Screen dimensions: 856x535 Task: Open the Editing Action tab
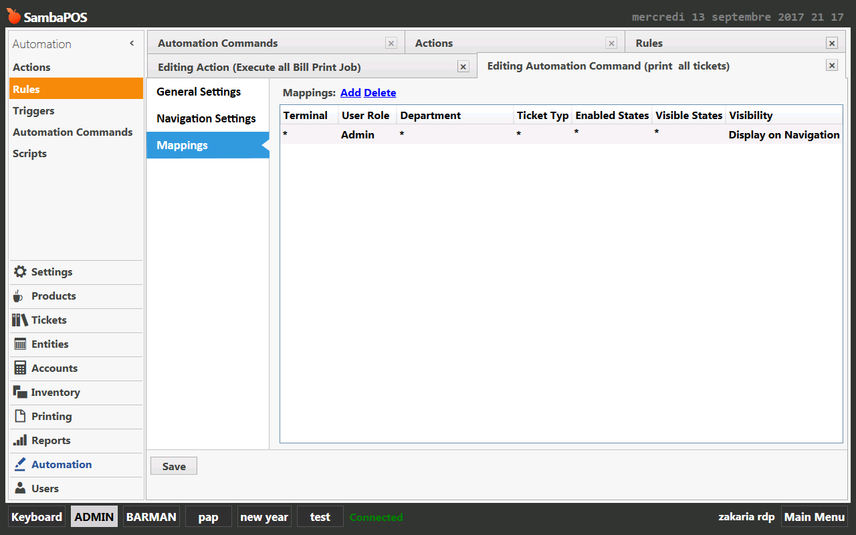[x=259, y=67]
